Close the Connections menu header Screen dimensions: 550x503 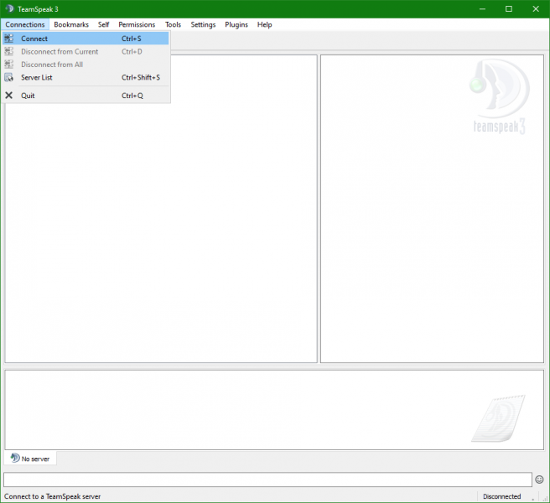(x=25, y=24)
